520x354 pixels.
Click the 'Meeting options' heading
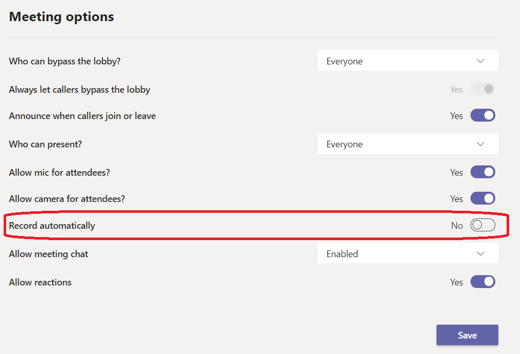(61, 16)
